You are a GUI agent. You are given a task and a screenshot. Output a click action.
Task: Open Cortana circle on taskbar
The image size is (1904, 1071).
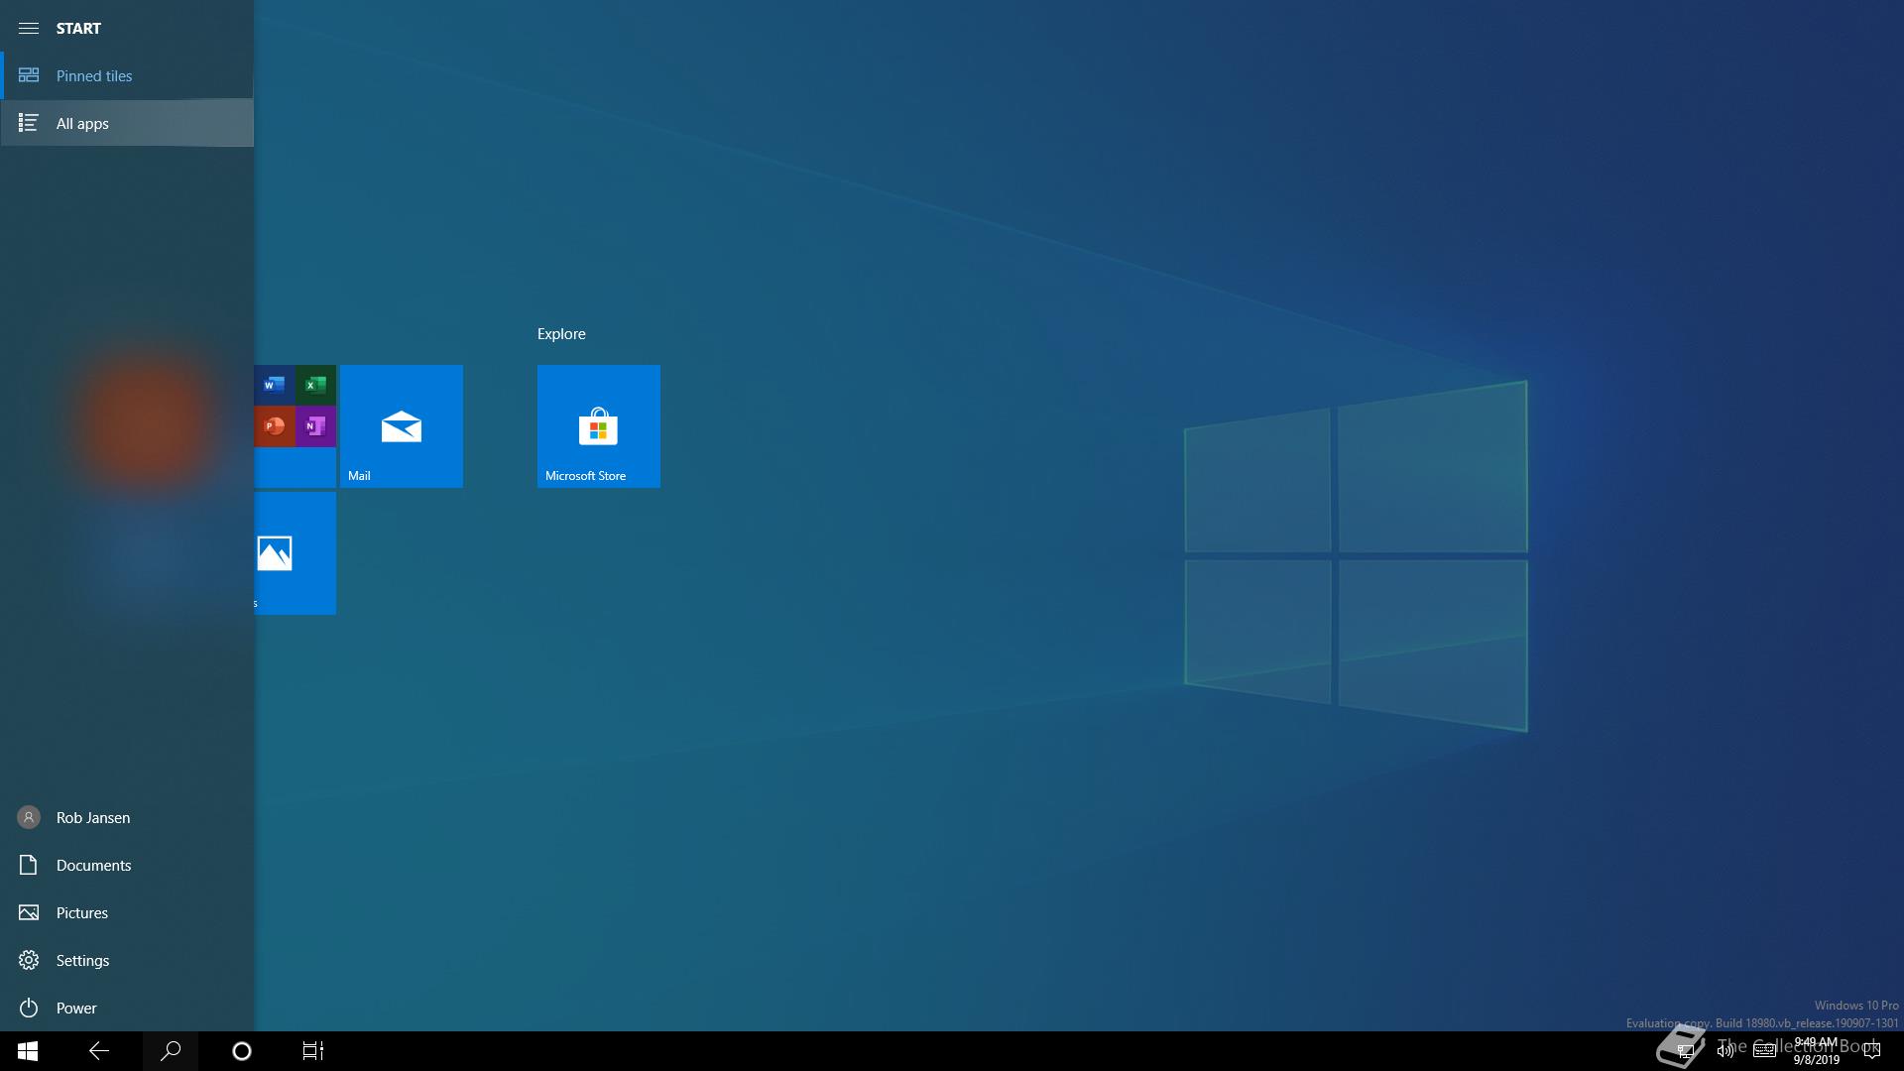coord(241,1051)
